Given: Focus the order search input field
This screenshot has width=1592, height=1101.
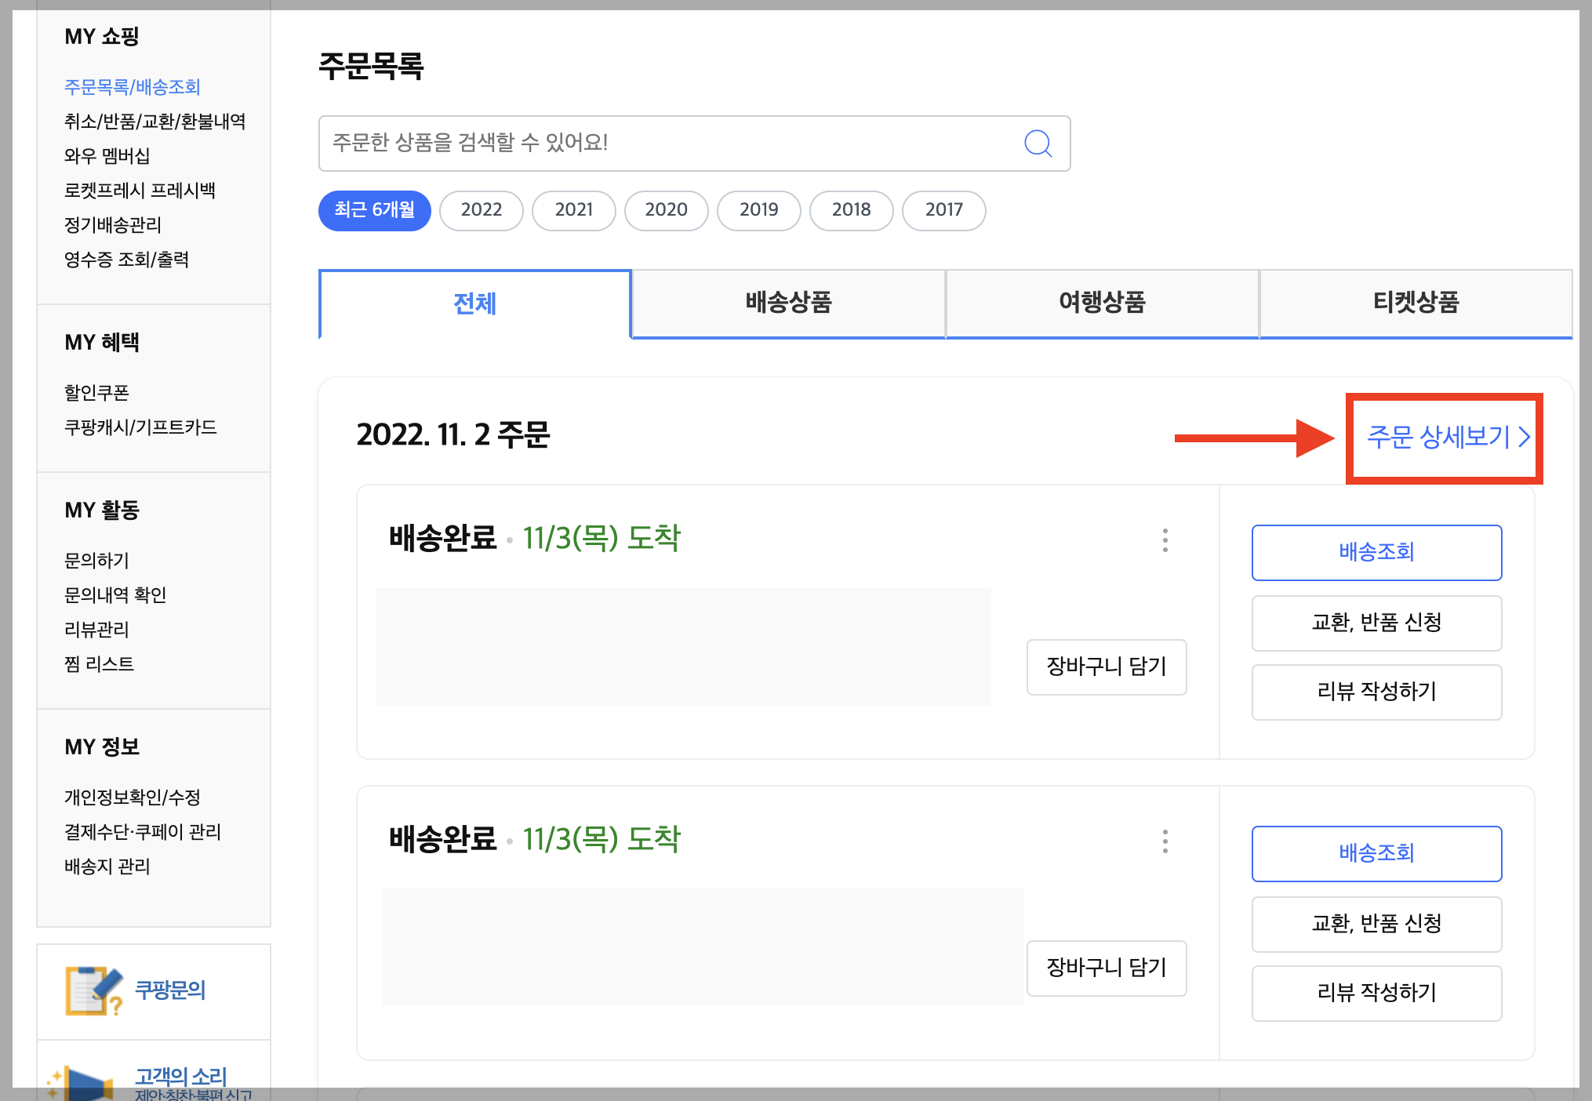Looking at the screenshot, I should pyautogui.click(x=667, y=144).
